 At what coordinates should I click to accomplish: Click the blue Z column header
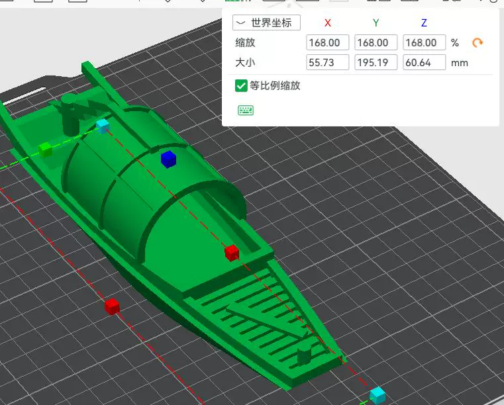[x=424, y=22]
